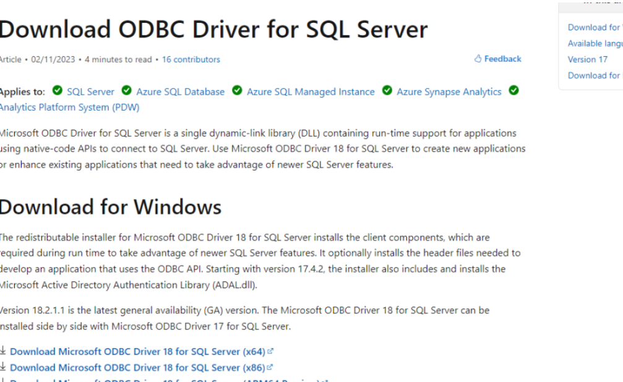Viewport: 623px width, 382px height.
Task: Download Microsoft ODBC Driver 18 (x64)
Action: [137, 351]
